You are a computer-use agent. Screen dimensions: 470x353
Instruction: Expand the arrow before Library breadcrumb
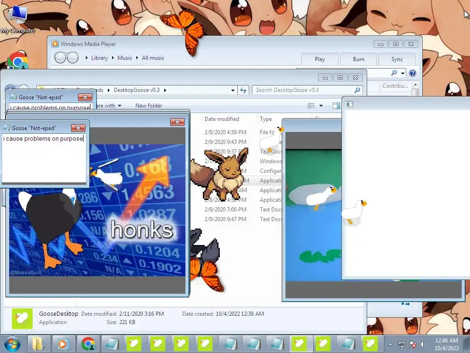point(87,57)
